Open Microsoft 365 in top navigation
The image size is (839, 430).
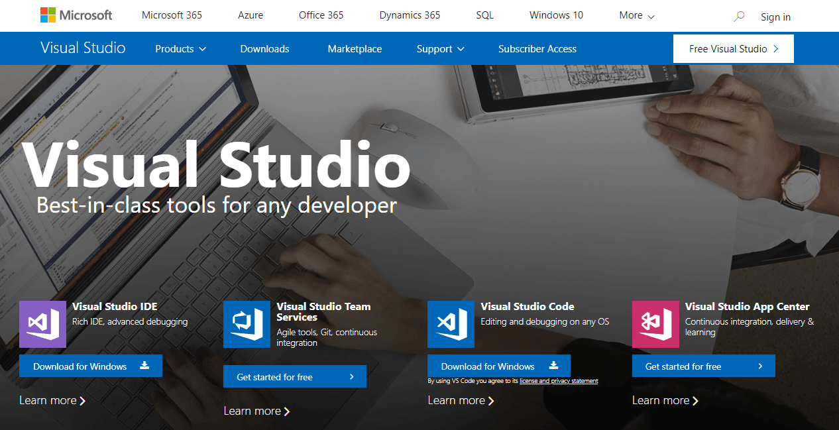pyautogui.click(x=172, y=15)
